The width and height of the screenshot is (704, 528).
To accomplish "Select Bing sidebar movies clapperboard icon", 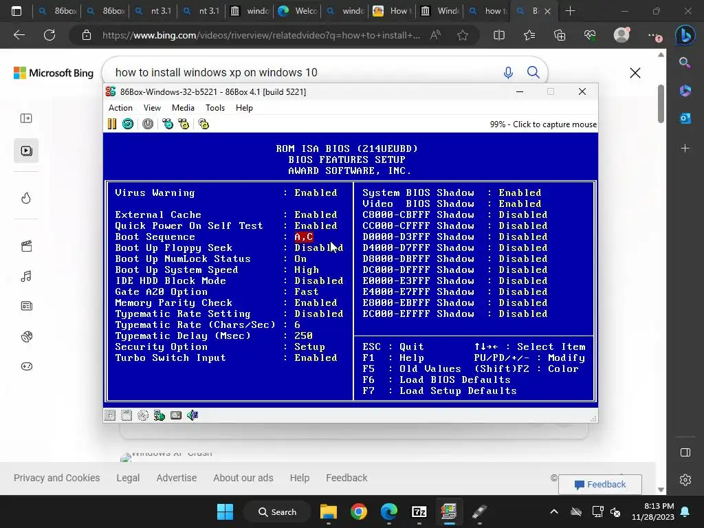I will (27, 246).
